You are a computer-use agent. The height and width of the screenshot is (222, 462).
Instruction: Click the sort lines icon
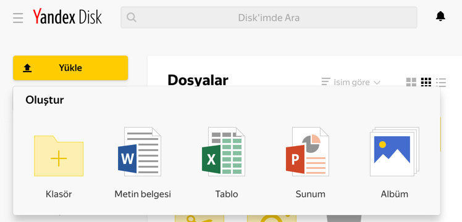pos(325,82)
